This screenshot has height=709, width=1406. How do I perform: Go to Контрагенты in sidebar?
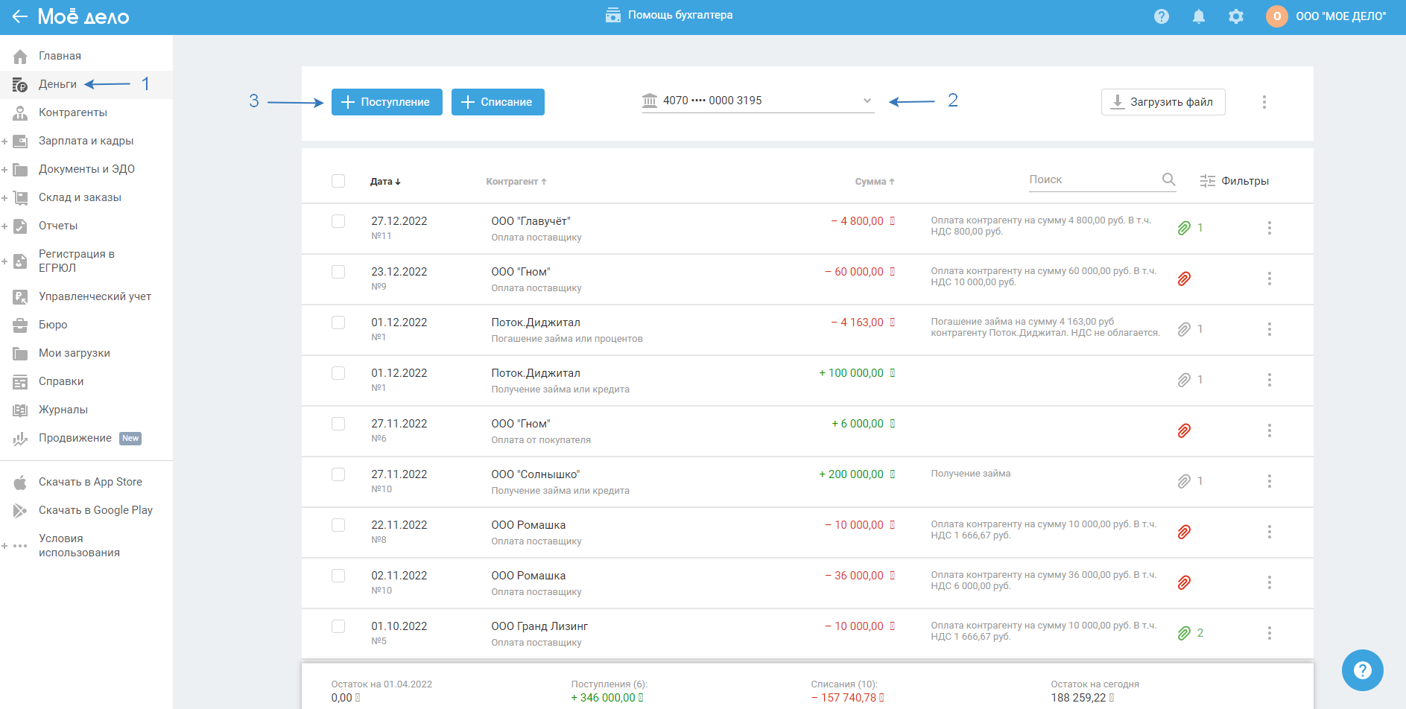point(72,112)
